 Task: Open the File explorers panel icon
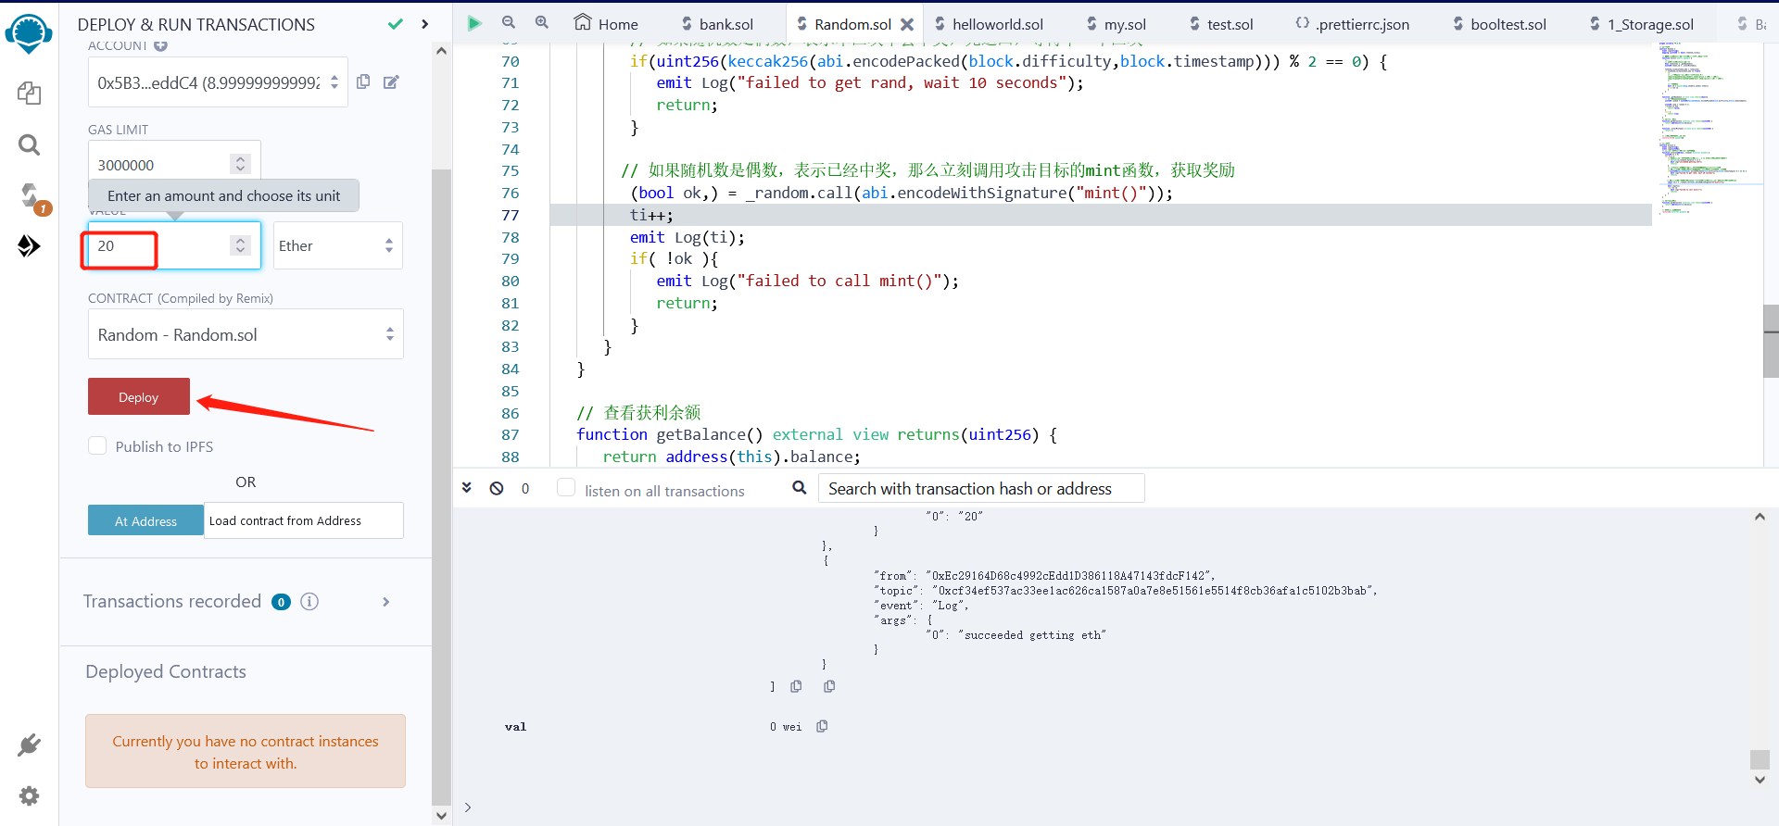click(x=29, y=93)
